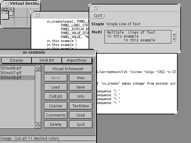Launch the Visual Schnauzer
The width and height of the screenshot is (191, 143).
point(68,69)
